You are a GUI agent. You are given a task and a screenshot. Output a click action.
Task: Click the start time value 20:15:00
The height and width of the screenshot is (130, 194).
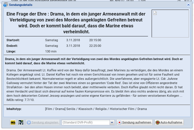coord(95,40)
